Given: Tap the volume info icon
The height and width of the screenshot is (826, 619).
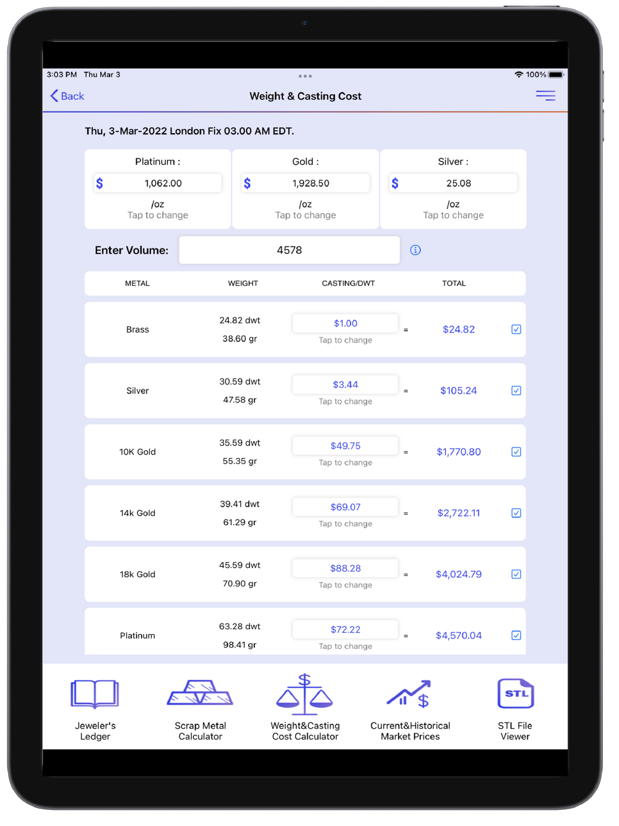Looking at the screenshot, I should tap(415, 250).
